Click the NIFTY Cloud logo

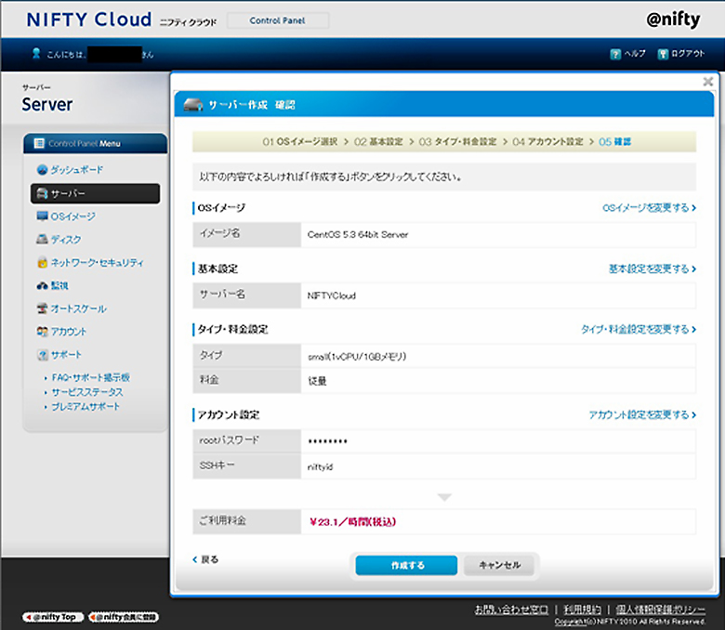(89, 20)
